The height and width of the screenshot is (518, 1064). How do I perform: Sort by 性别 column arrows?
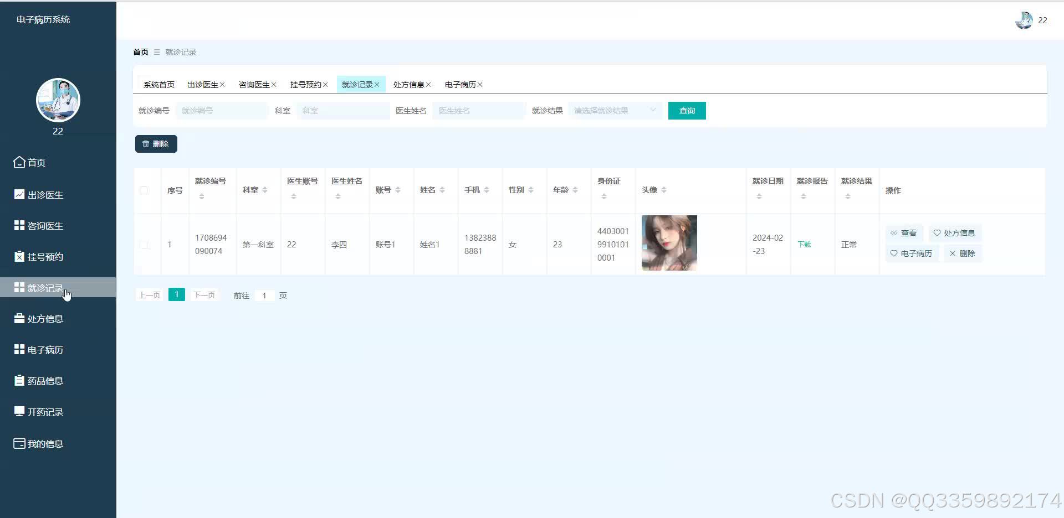531,190
